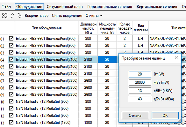
Task: Confirm unit conversion with OK
Action: point(165,116)
